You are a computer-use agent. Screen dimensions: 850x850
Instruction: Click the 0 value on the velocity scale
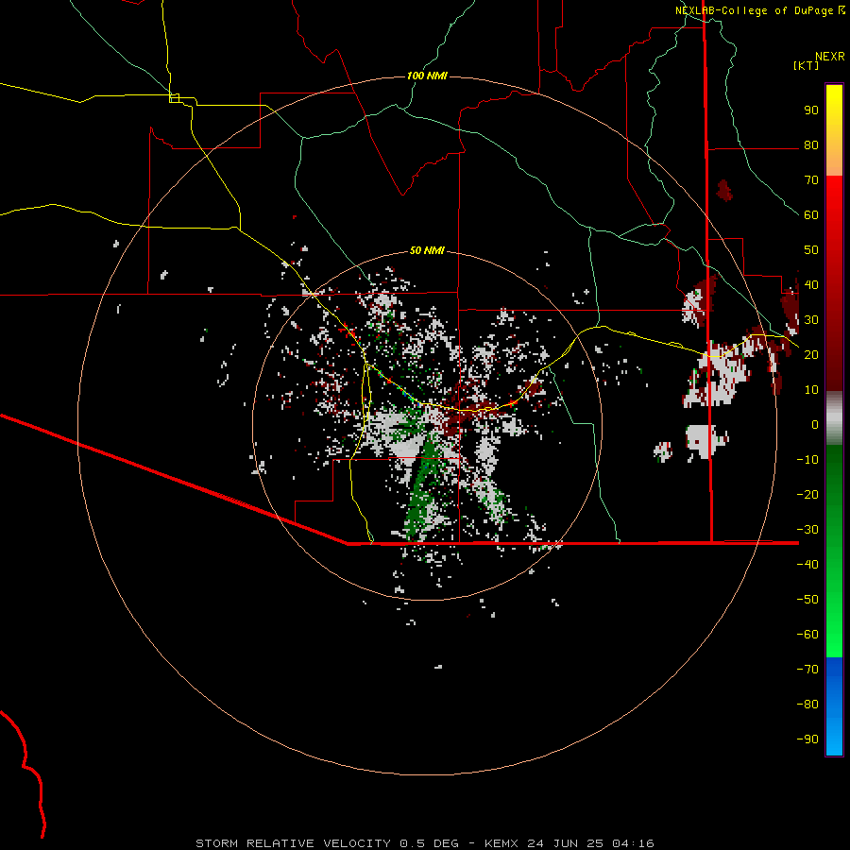coord(815,424)
